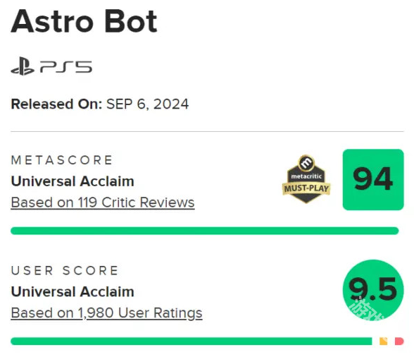Click Universal Acclaim under Metascore
Image resolution: width=414 pixels, height=357 pixels.
(x=73, y=181)
